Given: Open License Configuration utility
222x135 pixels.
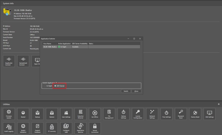Looking at the screenshot, I should 138,114.
